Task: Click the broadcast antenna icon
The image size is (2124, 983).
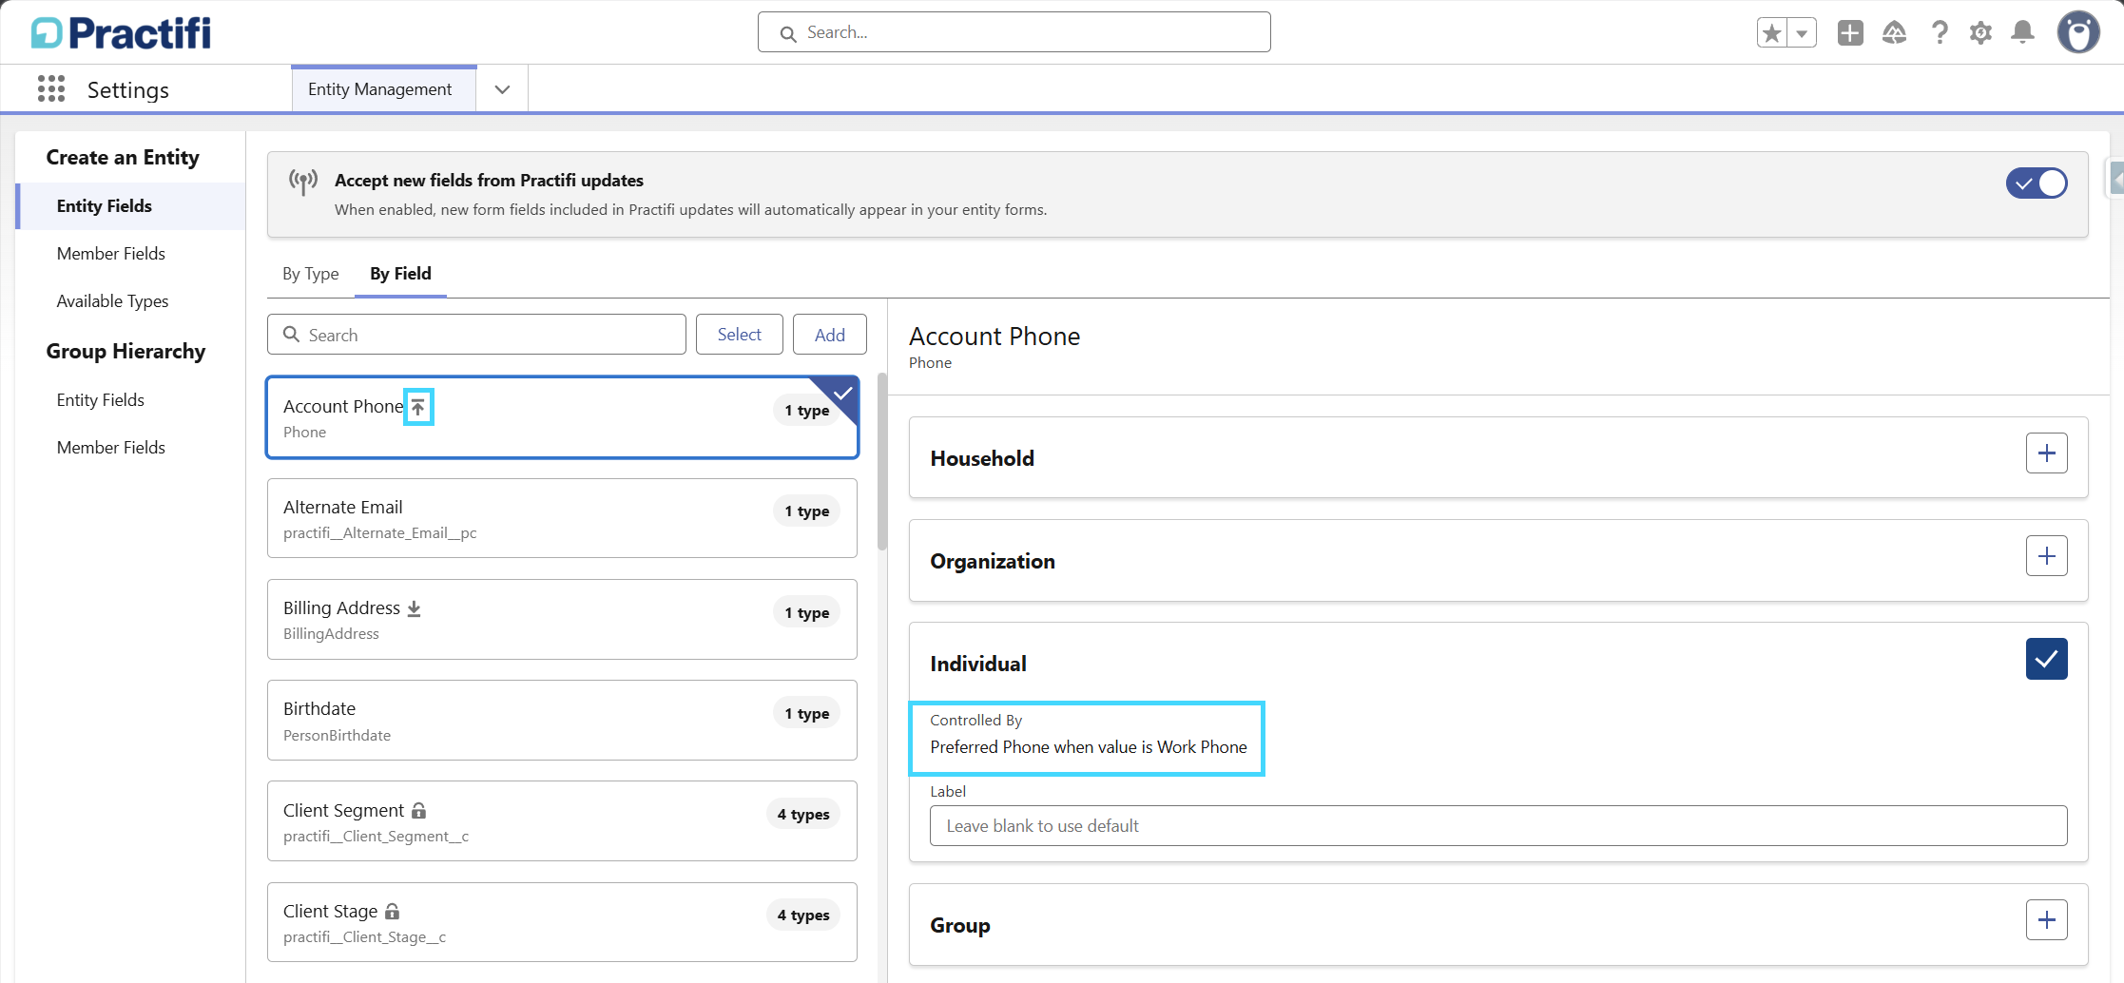Action: point(303,182)
